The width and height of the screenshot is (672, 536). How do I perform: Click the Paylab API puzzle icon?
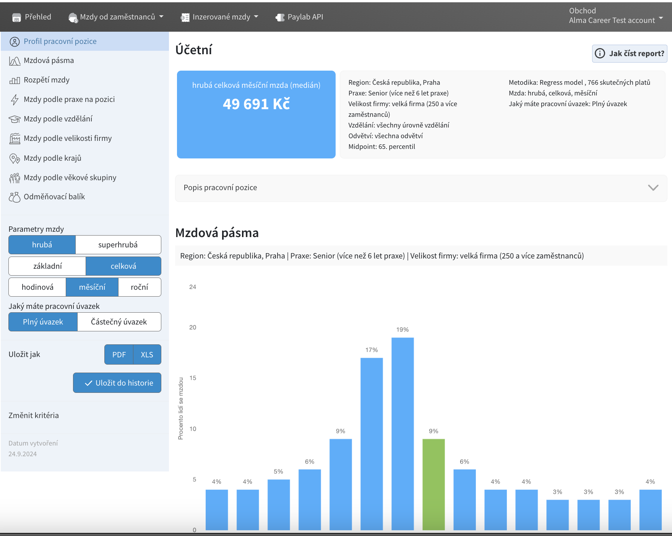tap(280, 17)
